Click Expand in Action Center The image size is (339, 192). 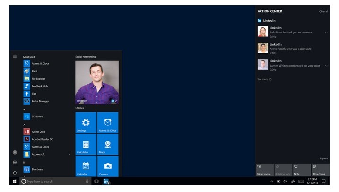point(324,159)
